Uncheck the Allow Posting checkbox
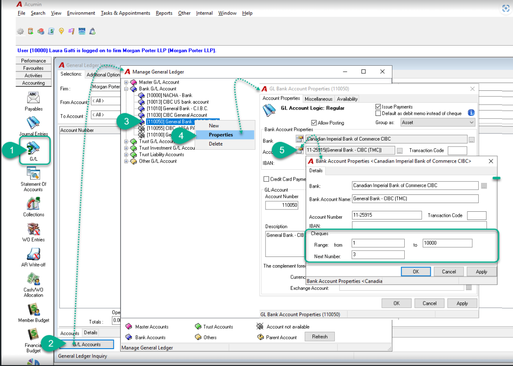The image size is (513, 366). 314,123
